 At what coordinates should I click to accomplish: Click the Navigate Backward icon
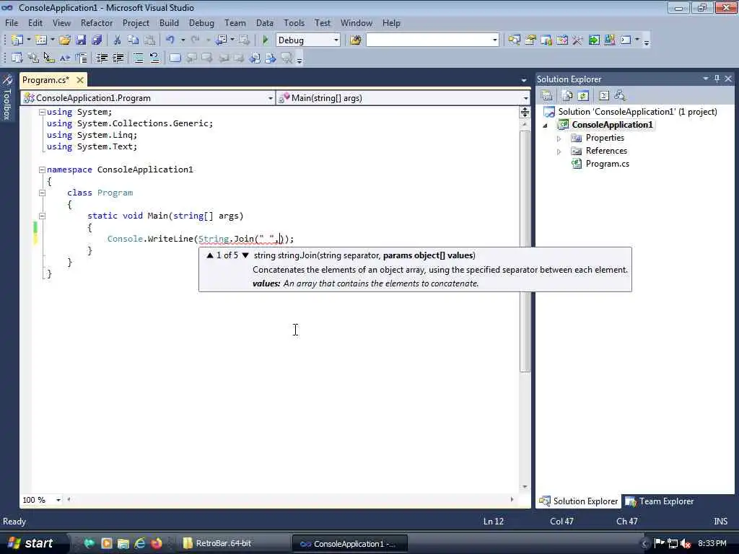221,40
